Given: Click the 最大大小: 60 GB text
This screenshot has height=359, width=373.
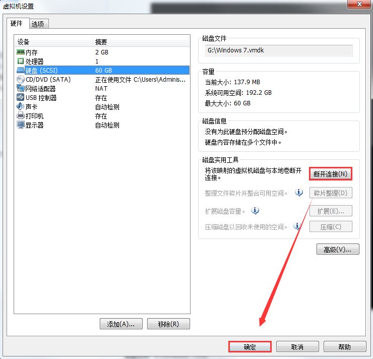Looking at the screenshot, I should [228, 103].
